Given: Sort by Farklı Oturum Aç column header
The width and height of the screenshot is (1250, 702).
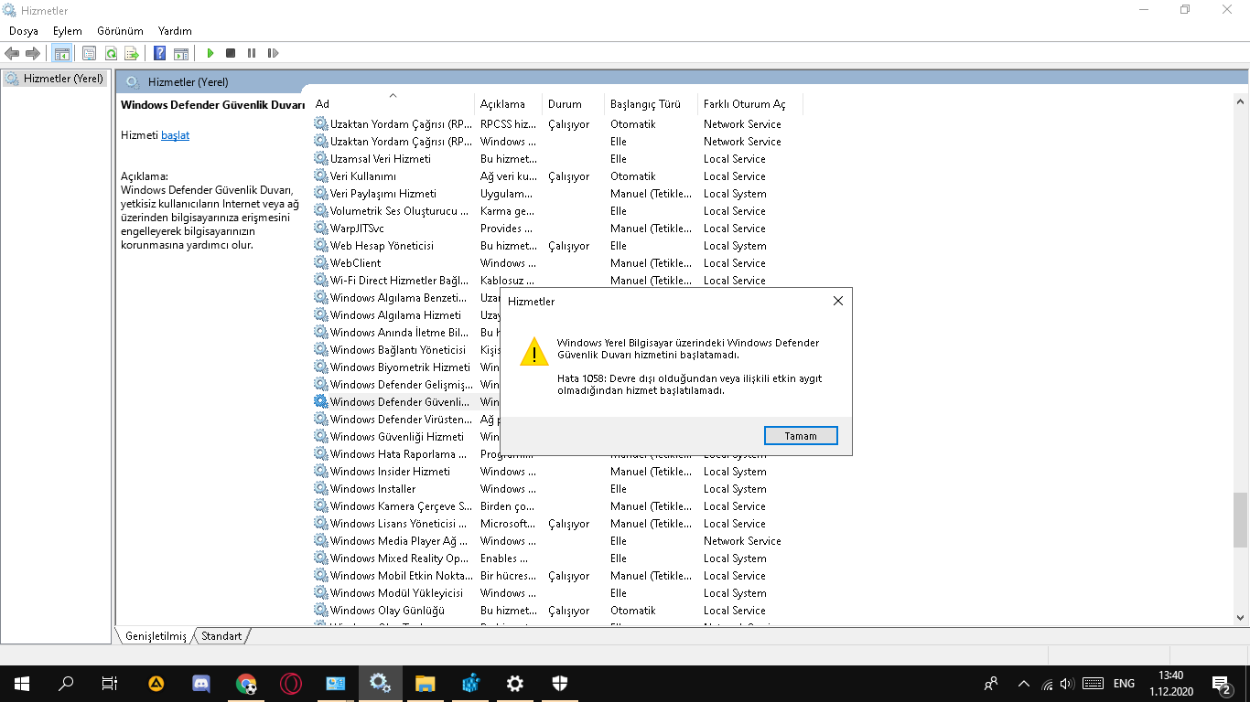Looking at the screenshot, I should [x=750, y=104].
